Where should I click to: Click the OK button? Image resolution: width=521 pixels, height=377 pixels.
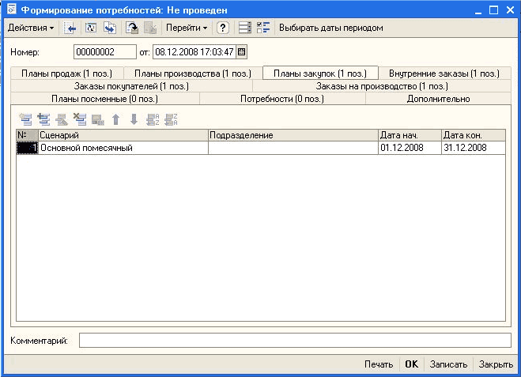(x=412, y=364)
